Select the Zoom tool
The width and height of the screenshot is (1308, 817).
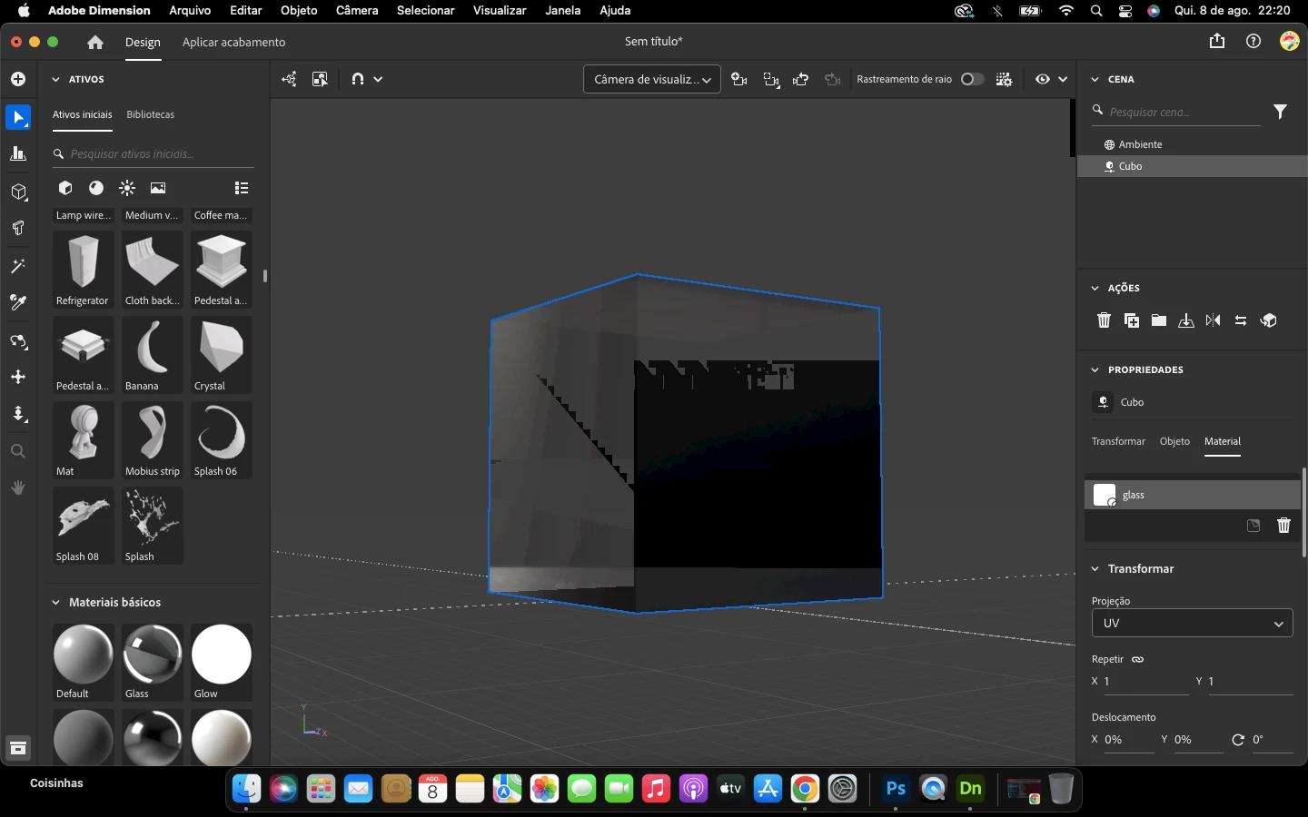click(18, 451)
